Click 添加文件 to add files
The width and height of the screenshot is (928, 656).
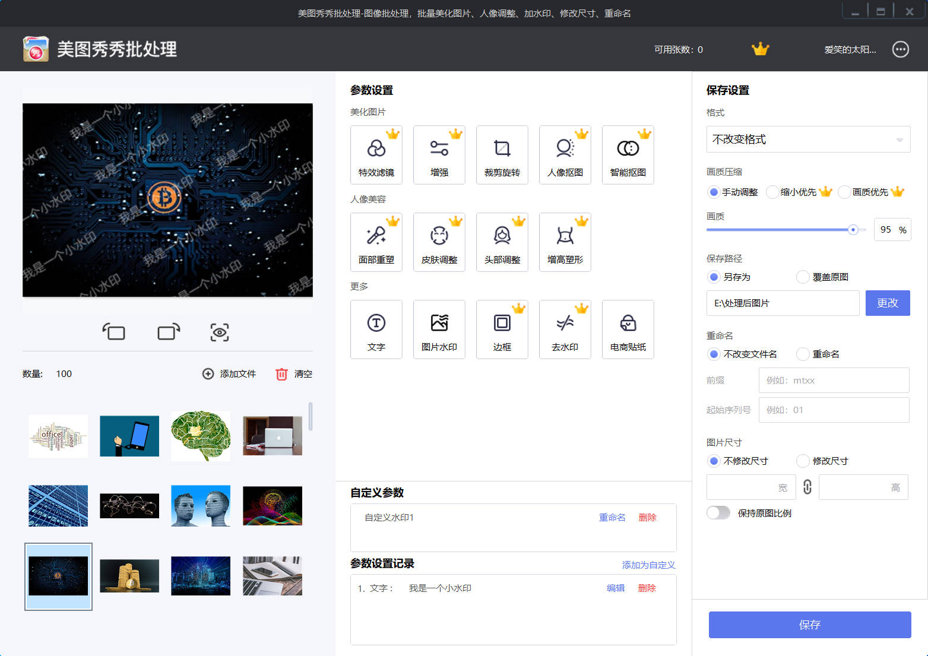pos(229,374)
